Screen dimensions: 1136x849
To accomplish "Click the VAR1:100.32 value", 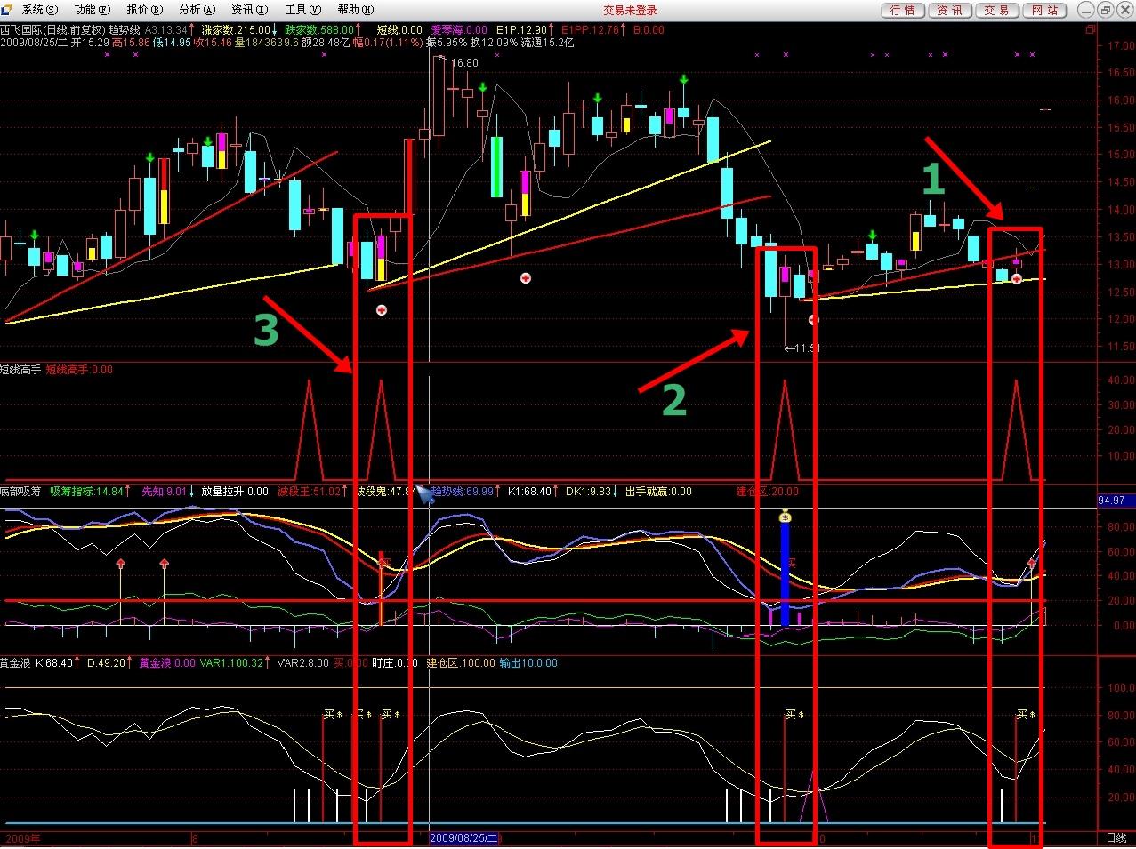I will point(232,663).
